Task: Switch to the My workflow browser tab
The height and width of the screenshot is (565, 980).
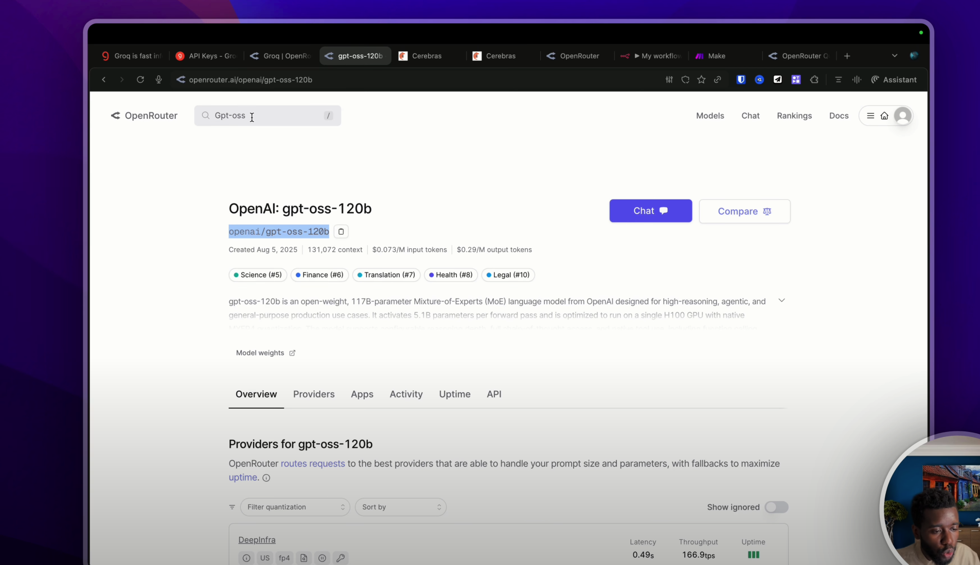Action: click(x=652, y=56)
